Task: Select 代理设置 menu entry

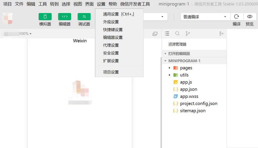Action: point(119,45)
